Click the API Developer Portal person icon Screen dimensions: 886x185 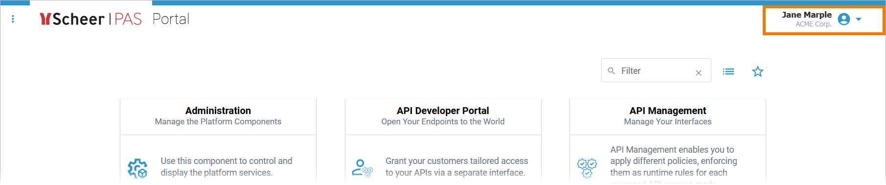(x=363, y=168)
